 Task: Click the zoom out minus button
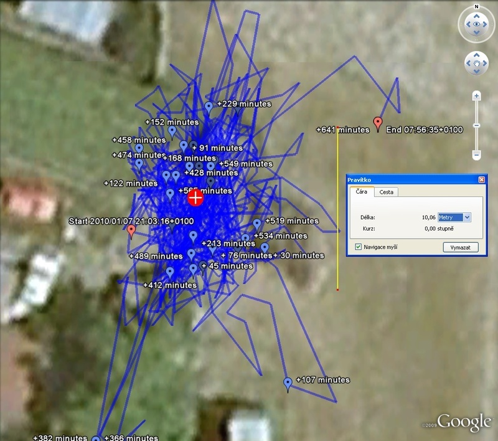click(x=476, y=154)
